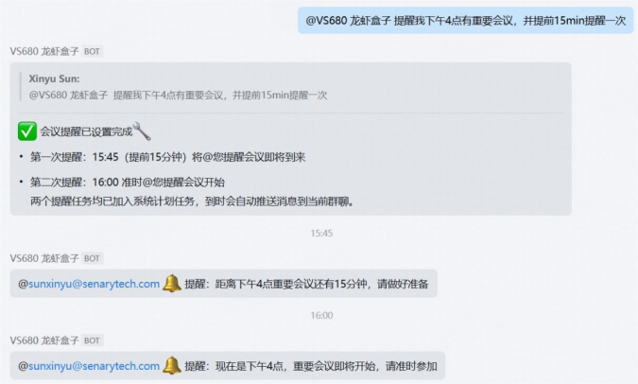Click the bell icon in the 15分钟 reminder

click(172, 284)
